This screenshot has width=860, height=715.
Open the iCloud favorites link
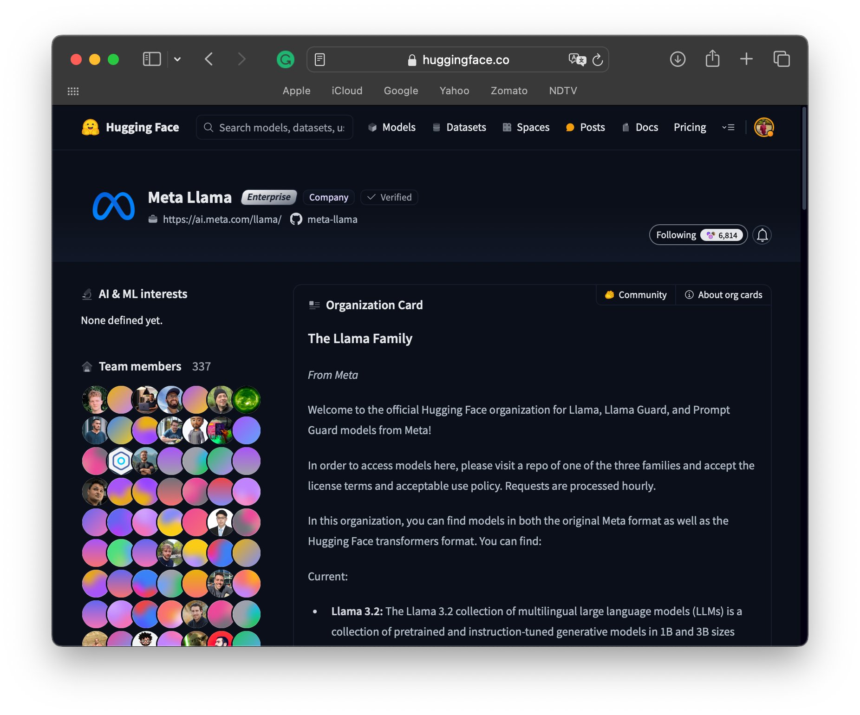click(x=347, y=91)
